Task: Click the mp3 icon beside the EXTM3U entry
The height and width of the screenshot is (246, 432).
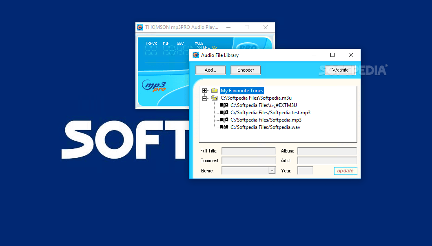Action: click(x=224, y=104)
